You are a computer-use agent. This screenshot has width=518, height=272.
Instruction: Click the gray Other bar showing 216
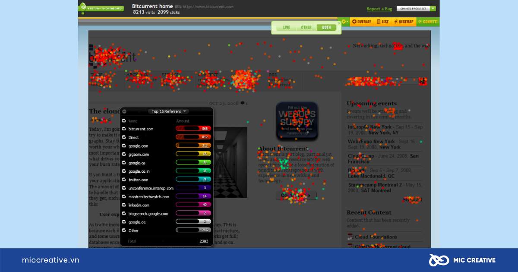pyautogui.click(x=193, y=231)
